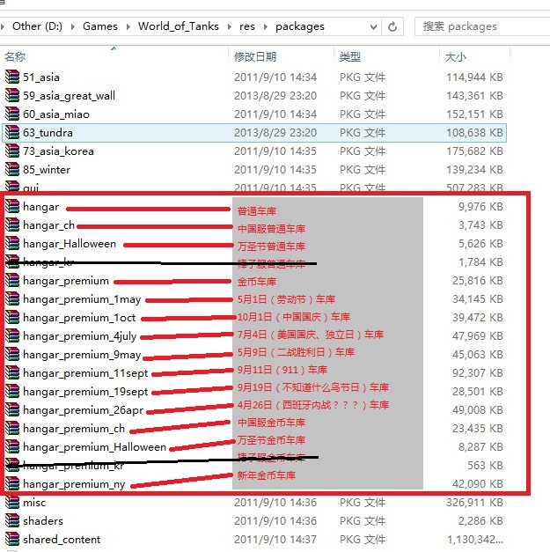Image resolution: width=550 pixels, height=552 pixels.
Task: Select the shaders archive icon
Action: [x=12, y=520]
